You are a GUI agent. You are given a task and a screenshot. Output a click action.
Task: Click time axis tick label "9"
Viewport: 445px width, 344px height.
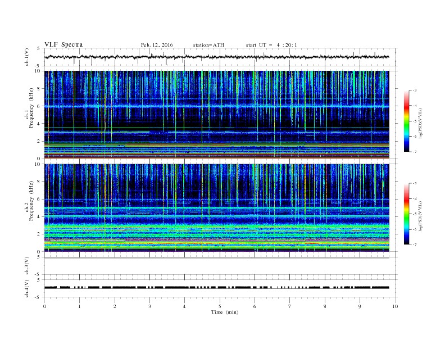360,306
